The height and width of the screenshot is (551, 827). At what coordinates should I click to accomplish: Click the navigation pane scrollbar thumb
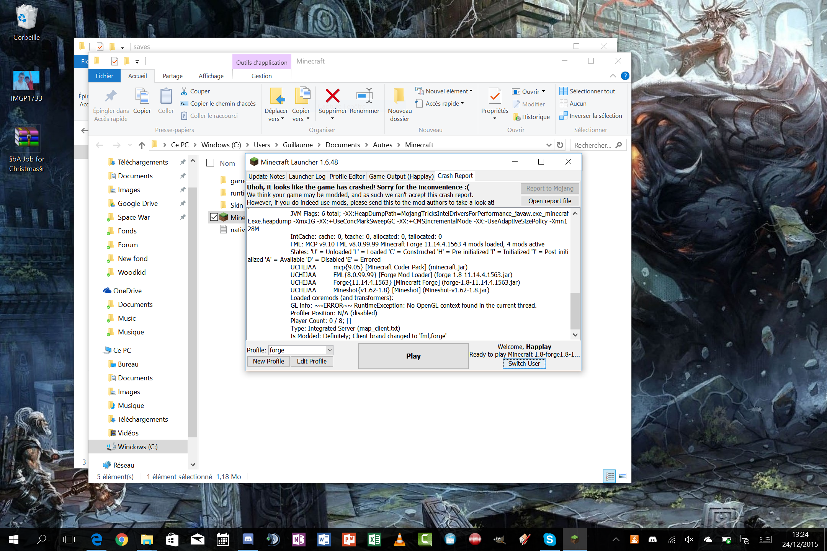coord(193,312)
